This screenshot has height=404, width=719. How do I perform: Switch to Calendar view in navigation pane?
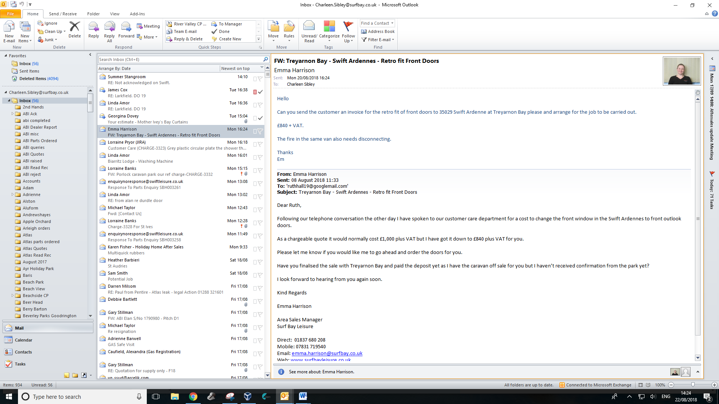[23, 340]
